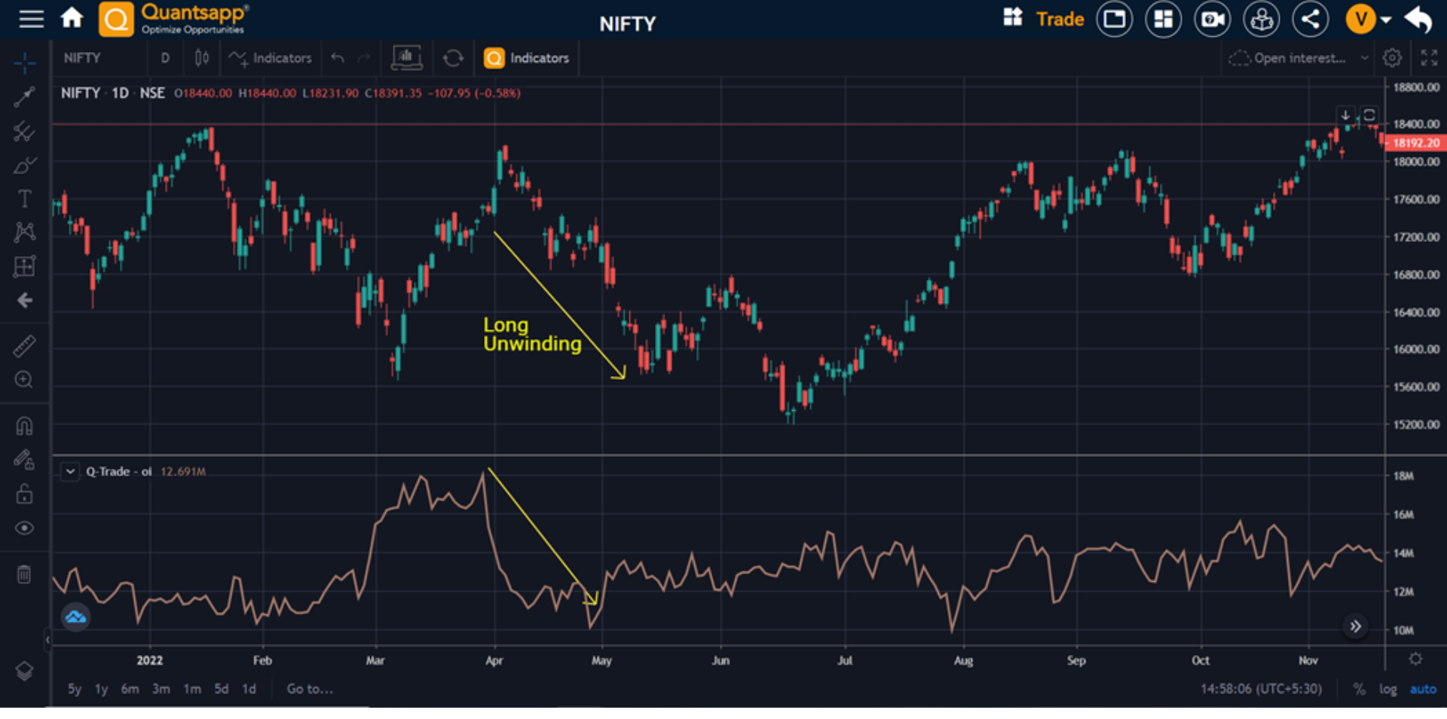
Task: Go to the Quantsapp home icon
Action: pyautogui.click(x=72, y=18)
